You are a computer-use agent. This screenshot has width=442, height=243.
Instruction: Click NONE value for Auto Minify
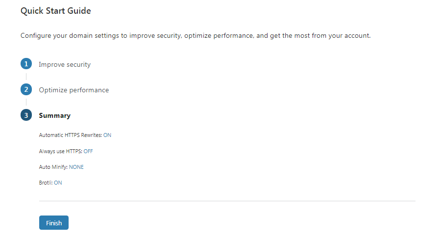(76, 167)
